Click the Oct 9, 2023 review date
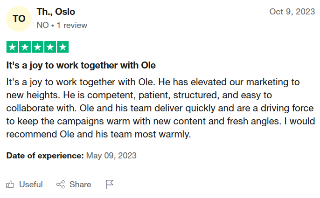 coord(292,12)
